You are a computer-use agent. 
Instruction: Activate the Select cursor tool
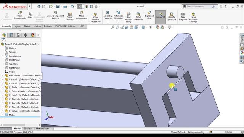click(79, 6)
